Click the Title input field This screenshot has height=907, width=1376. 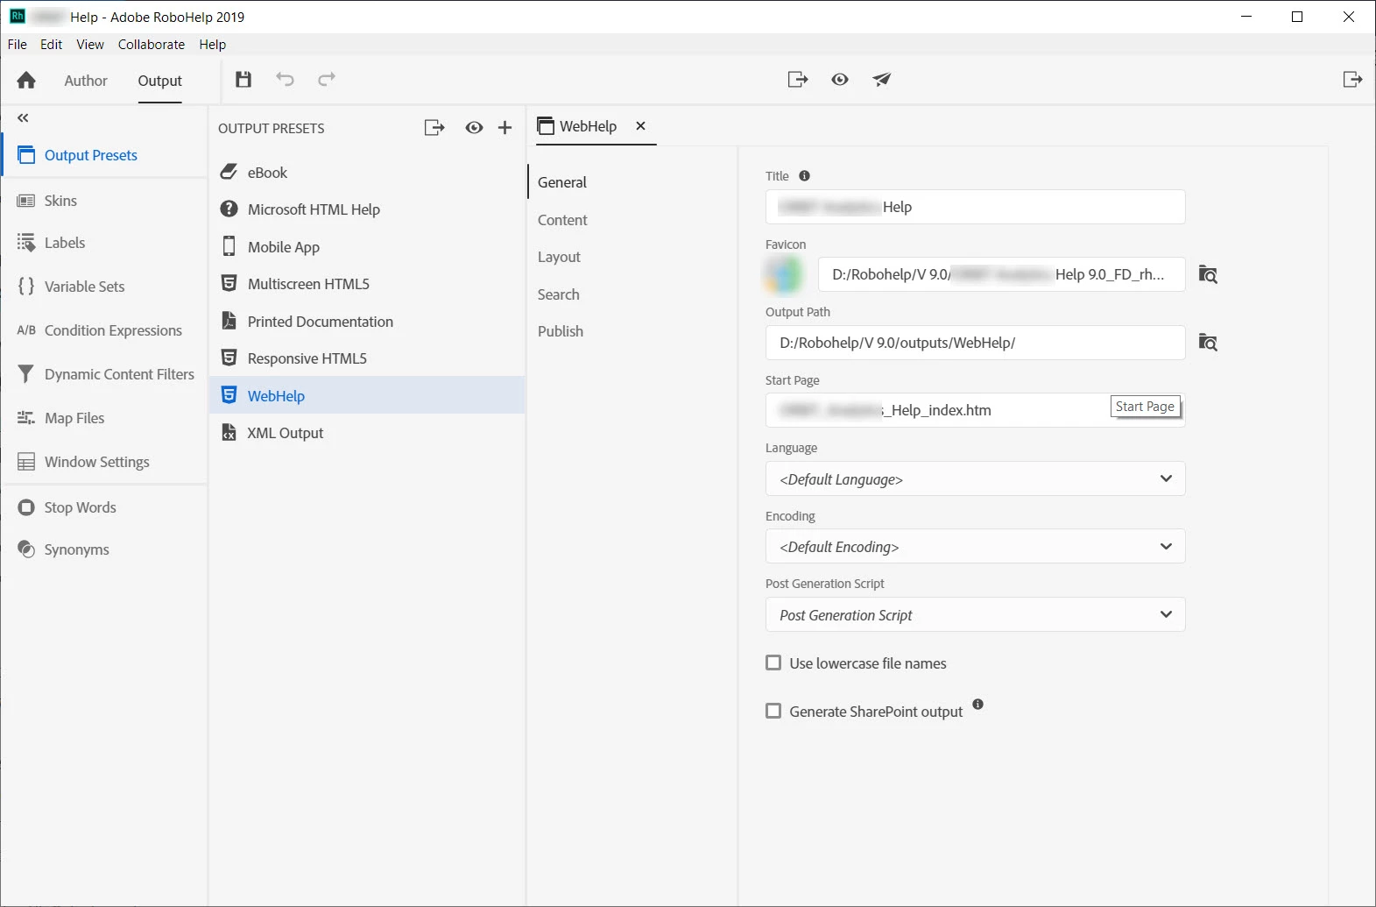pos(975,207)
